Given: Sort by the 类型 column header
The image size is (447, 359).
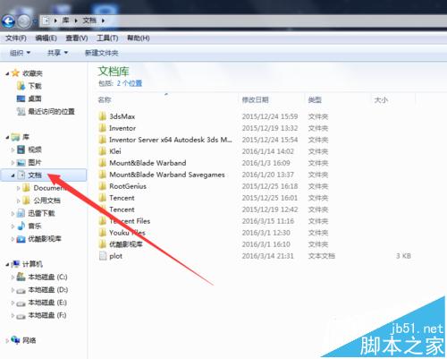Looking at the screenshot, I should point(315,99).
